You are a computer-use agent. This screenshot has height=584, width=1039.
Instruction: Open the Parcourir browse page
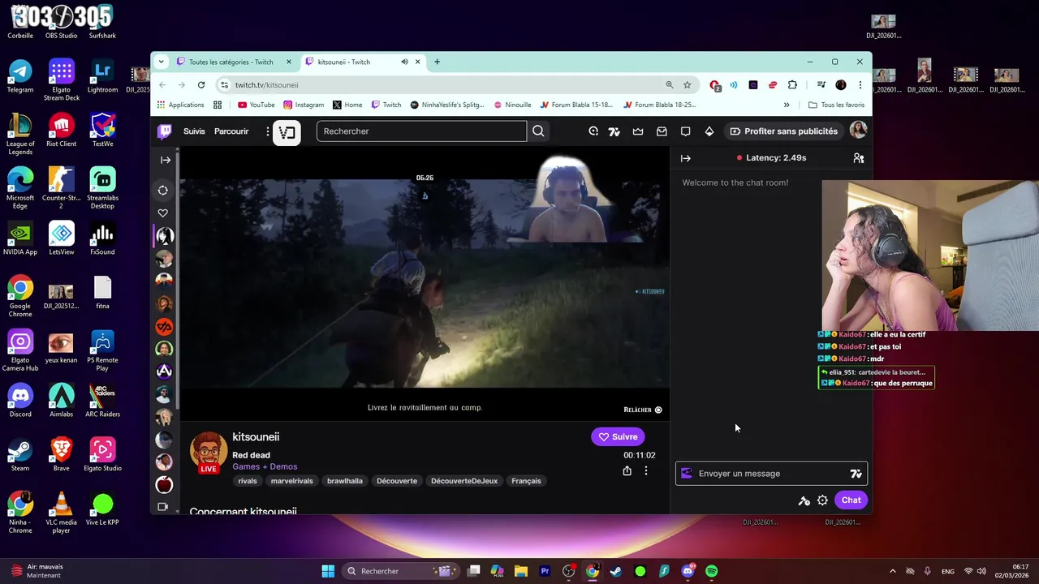pos(231,131)
